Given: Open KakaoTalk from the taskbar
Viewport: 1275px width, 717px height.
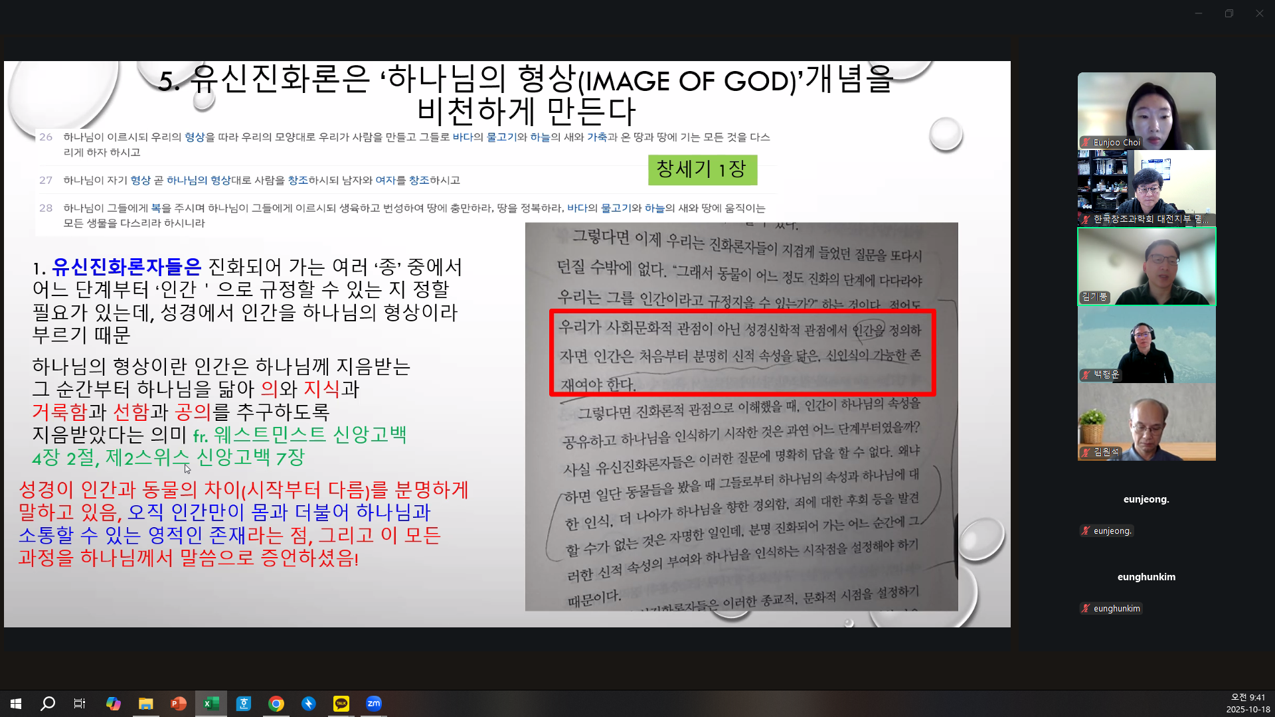Looking at the screenshot, I should coord(341,704).
